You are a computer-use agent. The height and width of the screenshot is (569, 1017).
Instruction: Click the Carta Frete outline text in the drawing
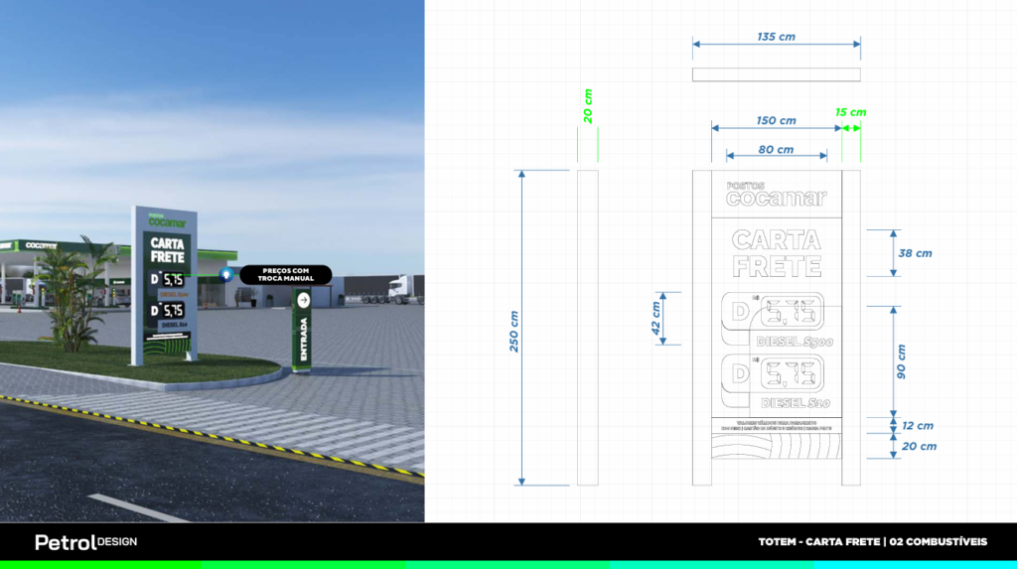(x=776, y=253)
